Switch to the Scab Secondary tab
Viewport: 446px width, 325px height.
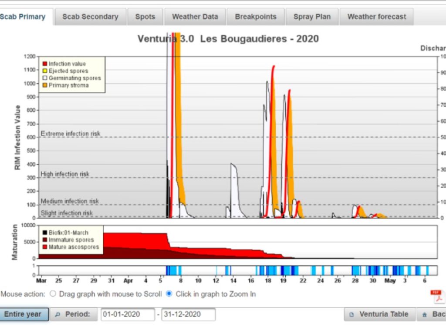pos(90,17)
